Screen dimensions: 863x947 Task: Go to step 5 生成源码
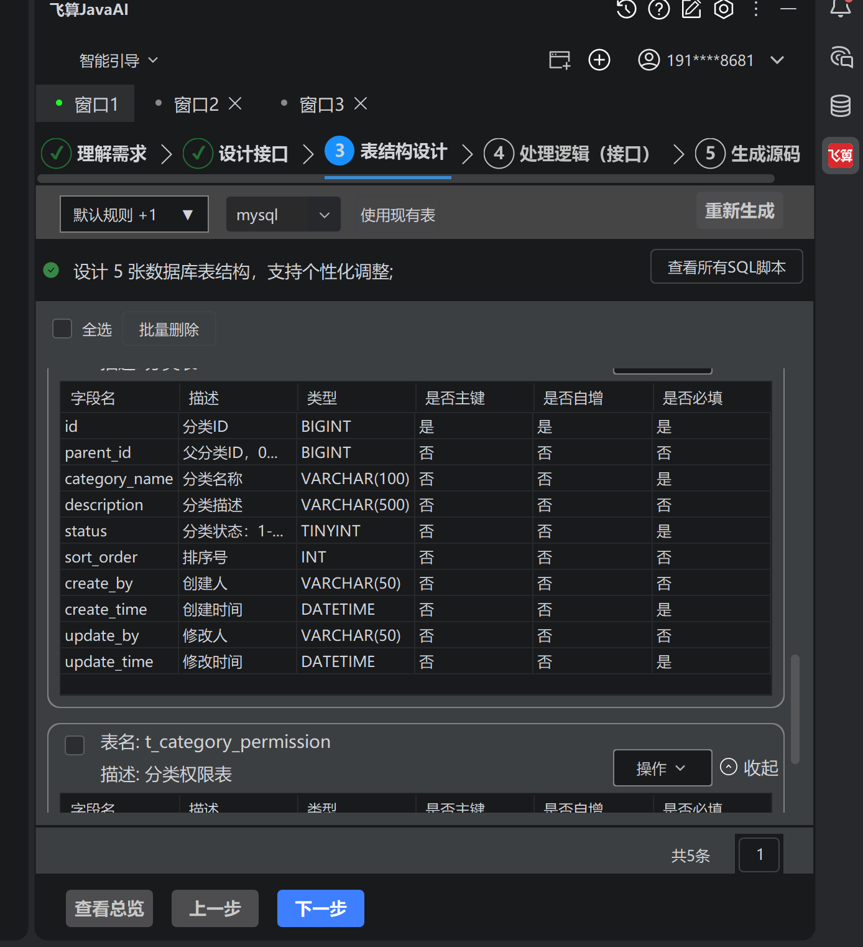[748, 153]
